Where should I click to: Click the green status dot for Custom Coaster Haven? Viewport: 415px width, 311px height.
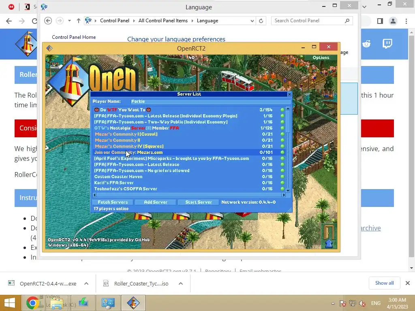282,177
